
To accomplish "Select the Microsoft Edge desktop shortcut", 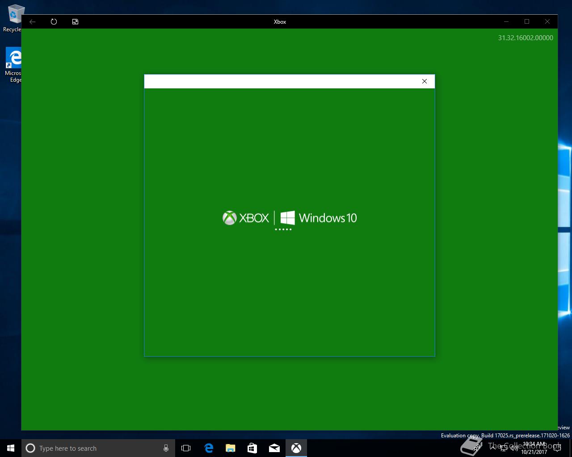I will coord(13,65).
